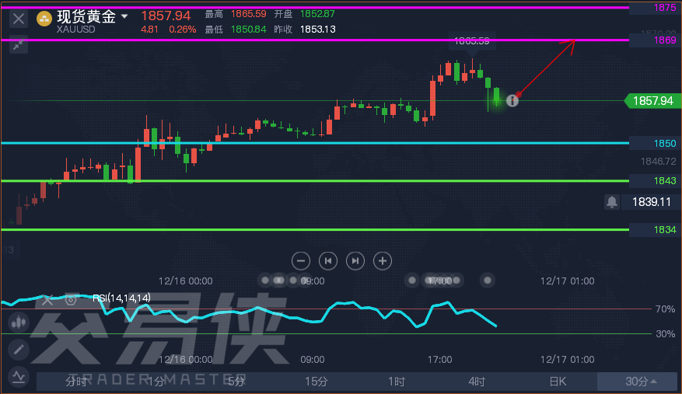Image resolution: width=682 pixels, height=394 pixels.
Task: Zoom in the chart with the plus button
Action: click(383, 261)
